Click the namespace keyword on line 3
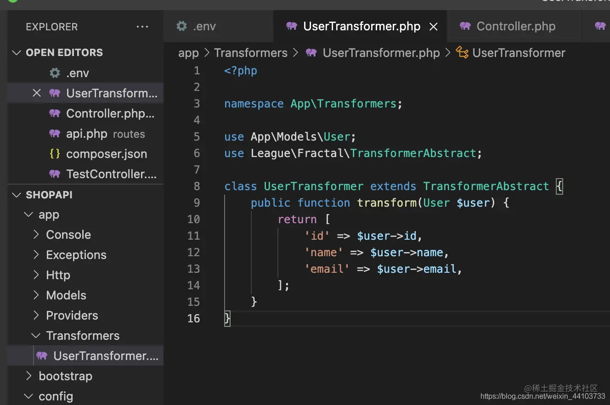The image size is (610, 405). [x=254, y=104]
